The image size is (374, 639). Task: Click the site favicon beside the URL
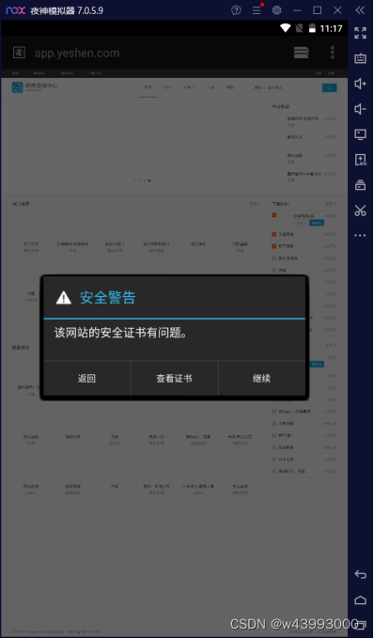point(19,53)
